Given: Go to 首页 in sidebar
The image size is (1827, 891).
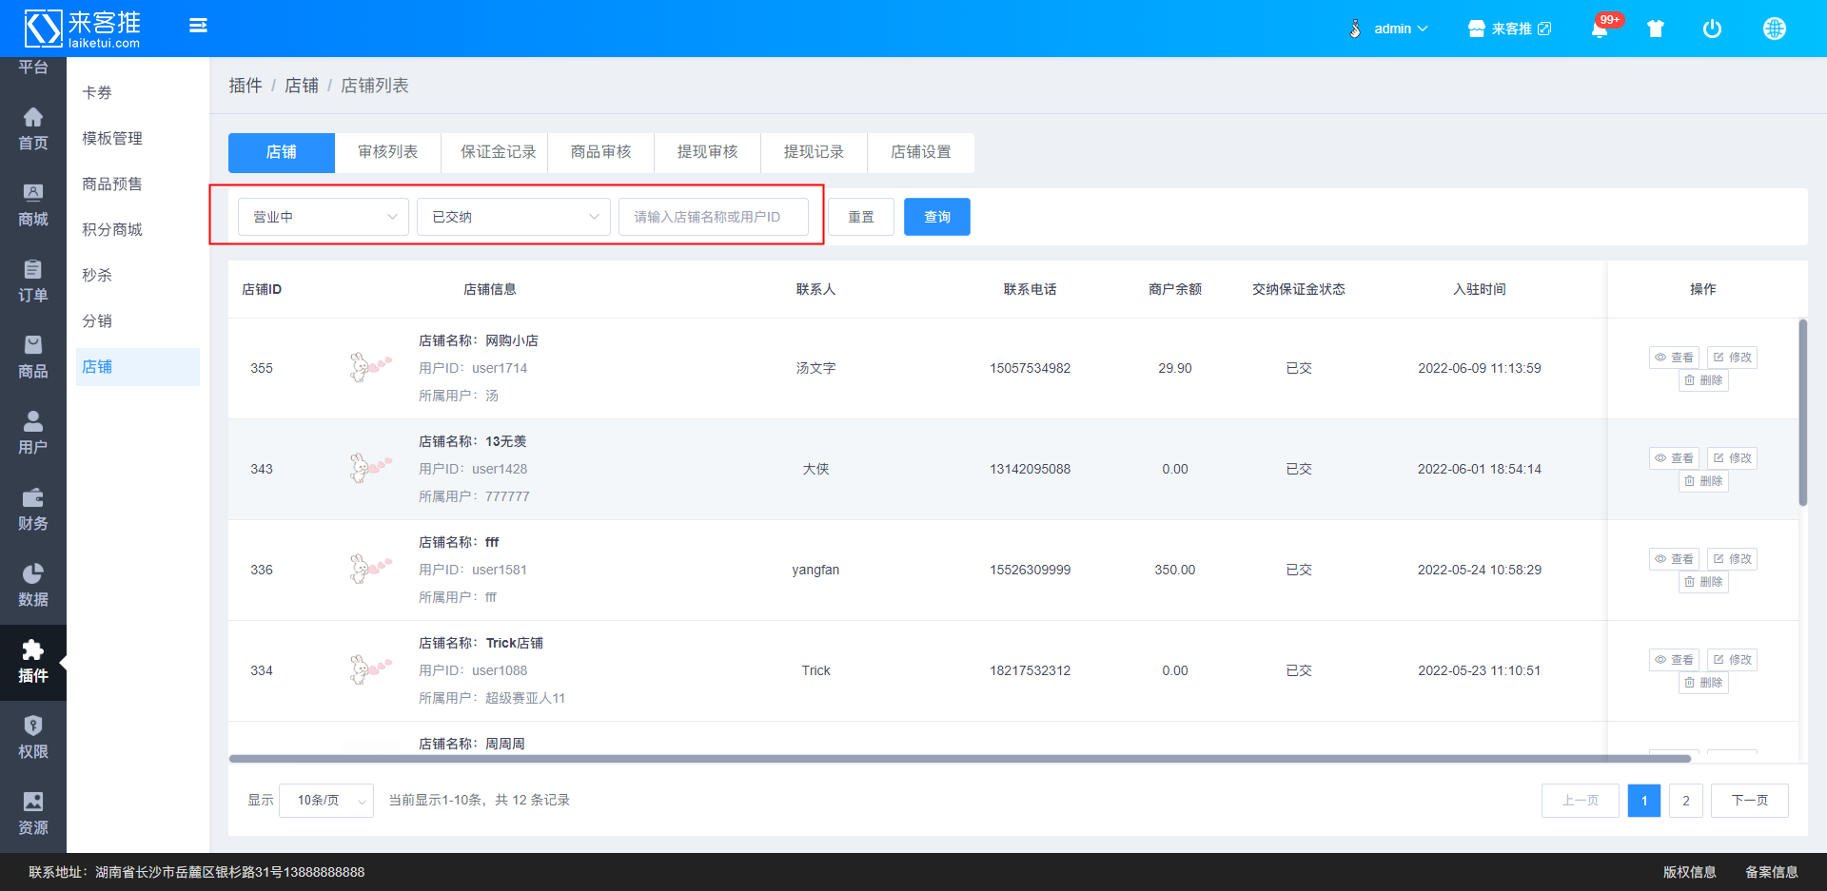Looking at the screenshot, I should pyautogui.click(x=33, y=129).
